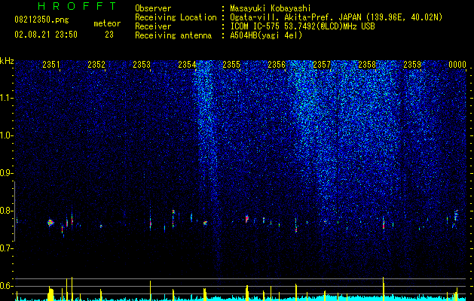Click the date stamp 02.08.21 23:50
The width and height of the screenshot is (474, 301).
coord(46,35)
